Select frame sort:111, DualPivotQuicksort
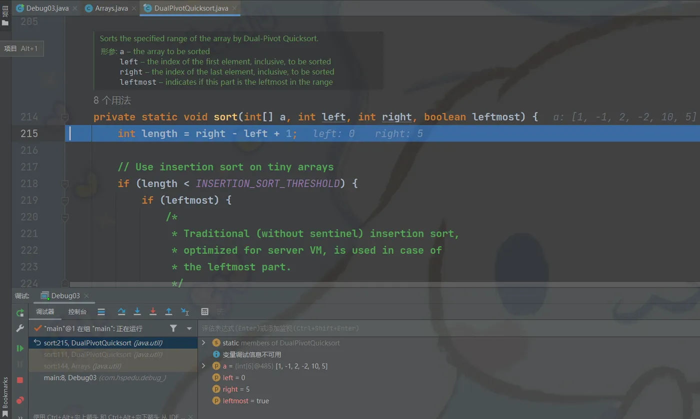This screenshot has height=419, width=700. [x=114, y=354]
